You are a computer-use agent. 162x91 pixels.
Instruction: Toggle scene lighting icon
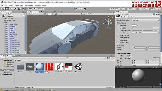tap(49, 14)
